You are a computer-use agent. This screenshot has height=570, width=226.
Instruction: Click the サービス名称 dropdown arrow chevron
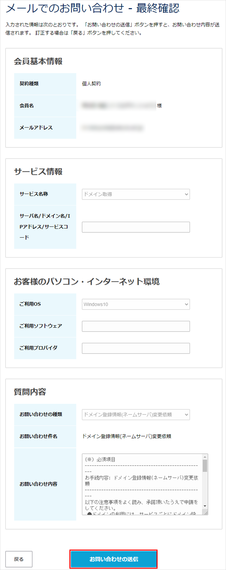[186, 194]
